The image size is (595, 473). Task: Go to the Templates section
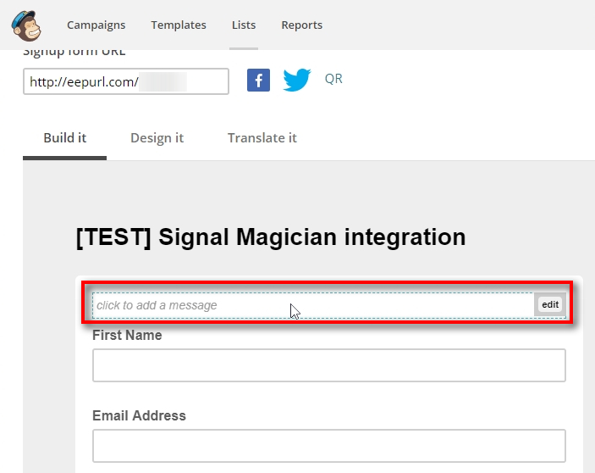tap(179, 25)
